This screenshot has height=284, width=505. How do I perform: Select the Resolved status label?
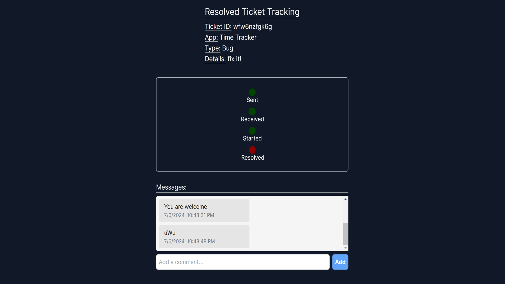point(252,158)
